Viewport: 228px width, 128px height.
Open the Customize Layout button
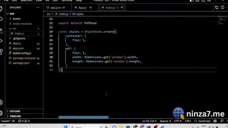point(209,1)
